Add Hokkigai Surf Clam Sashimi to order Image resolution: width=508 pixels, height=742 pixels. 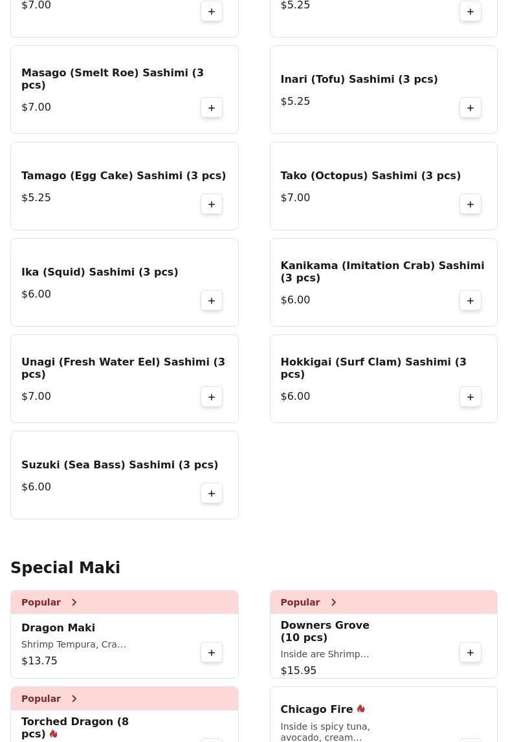coord(470,397)
